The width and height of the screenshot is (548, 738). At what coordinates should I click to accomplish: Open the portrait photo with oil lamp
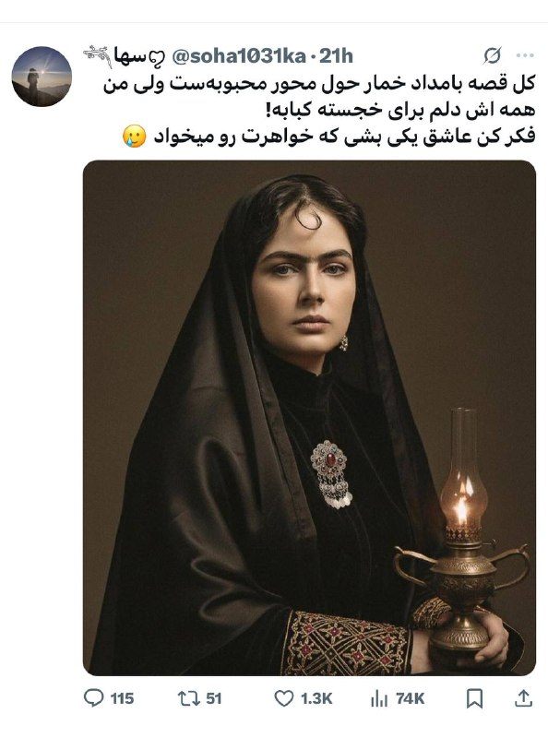tap(309, 418)
